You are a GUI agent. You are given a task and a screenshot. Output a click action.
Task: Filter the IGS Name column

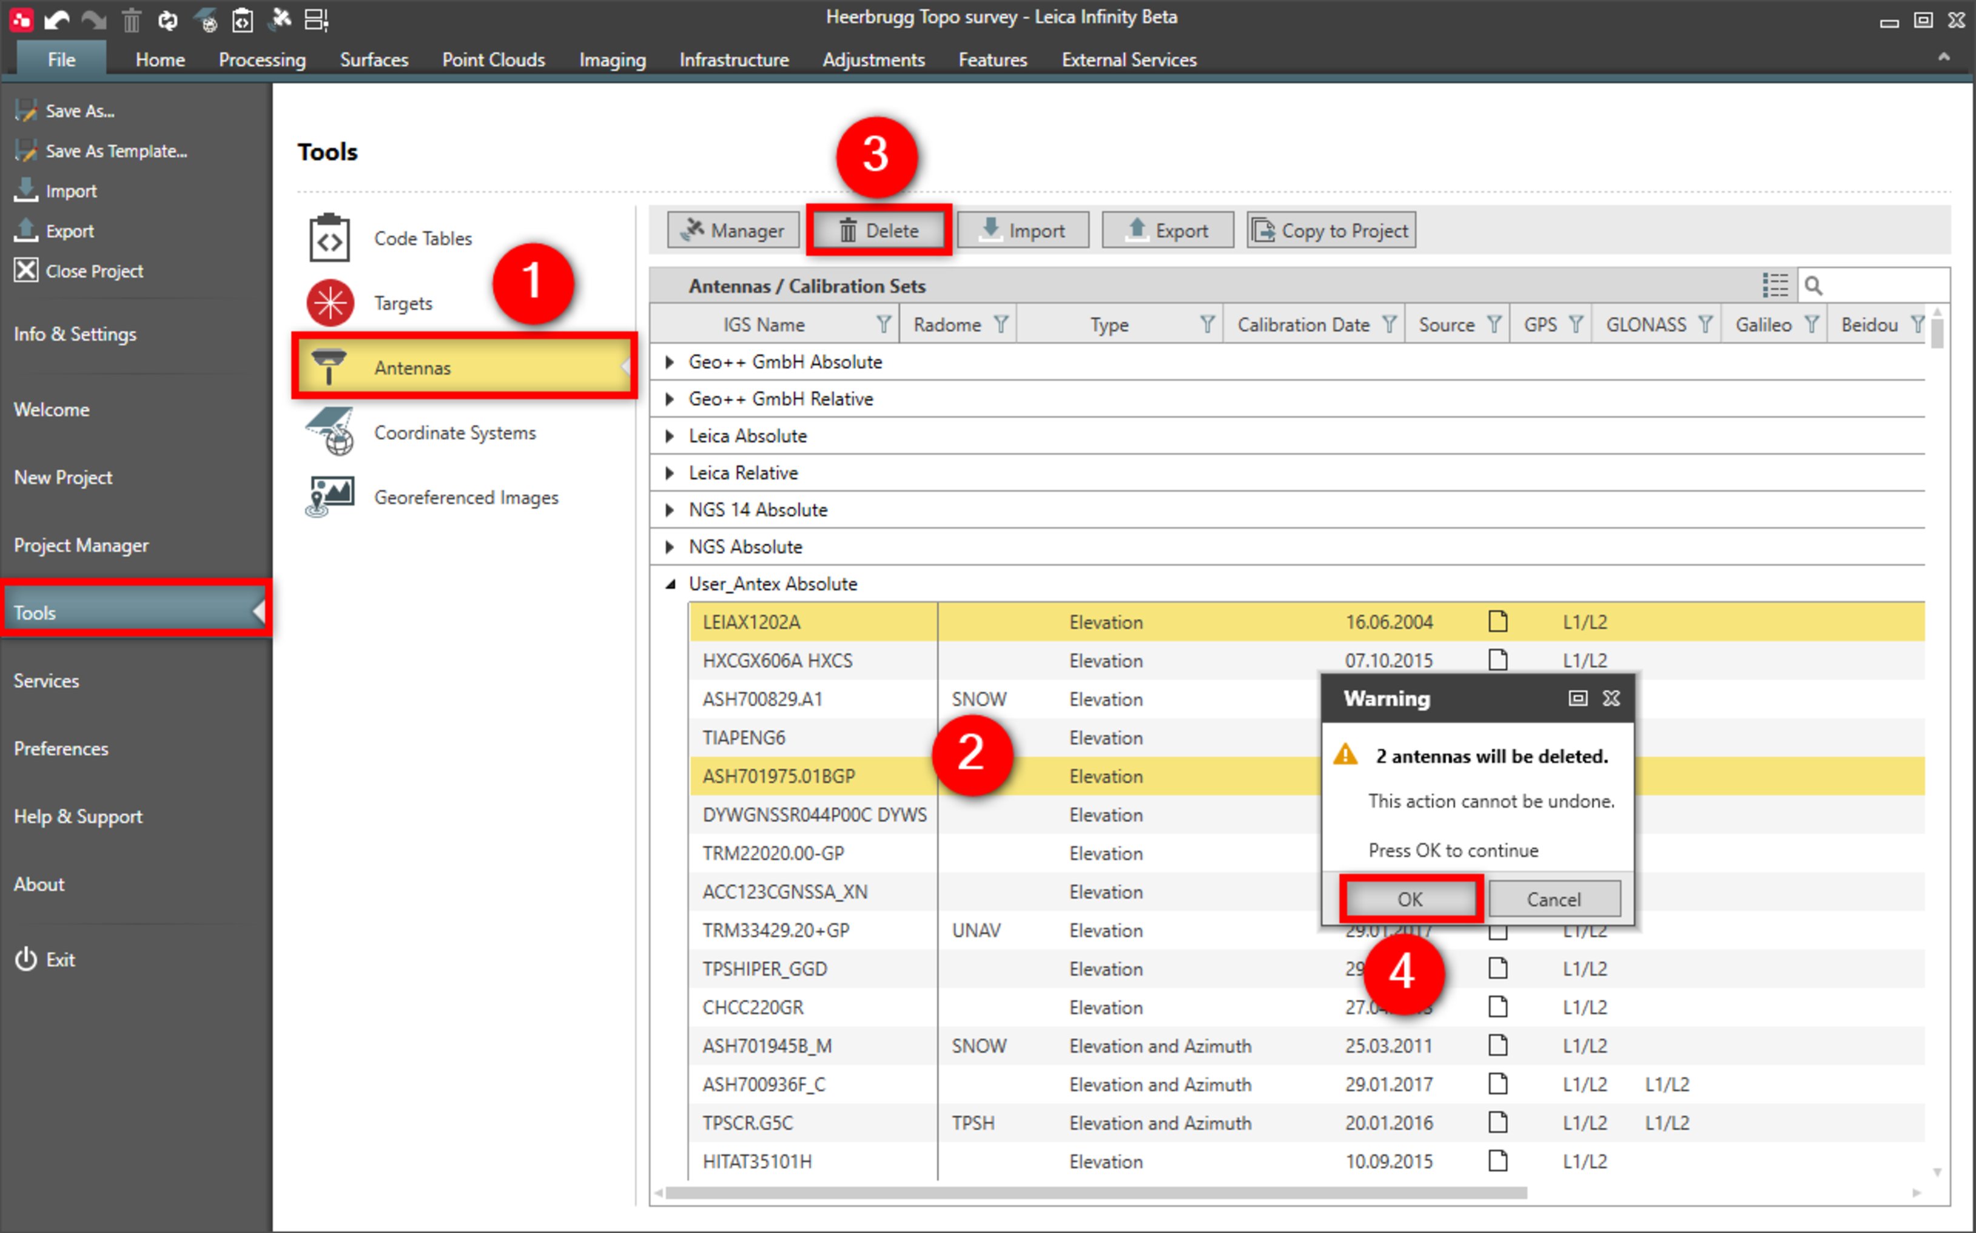pos(883,324)
